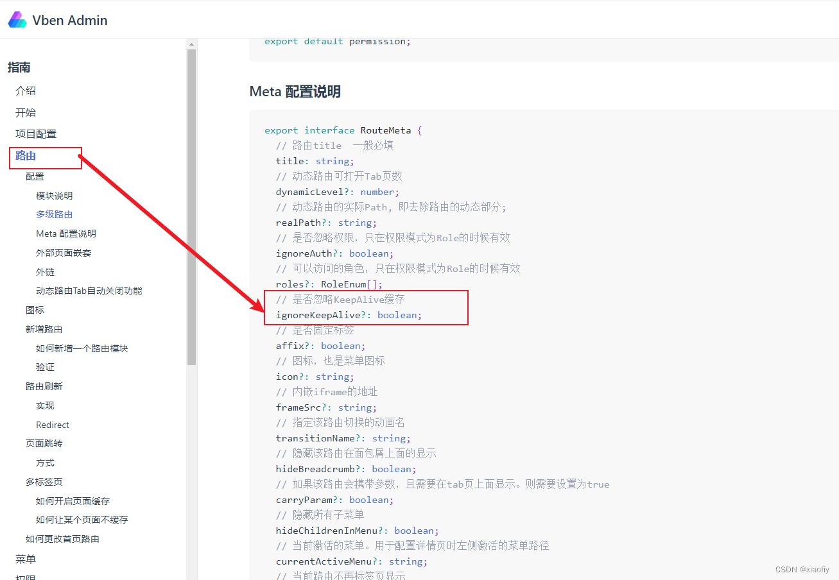839x580 pixels.
Task: Click the 'title: string;' code line
Action: [x=315, y=161]
